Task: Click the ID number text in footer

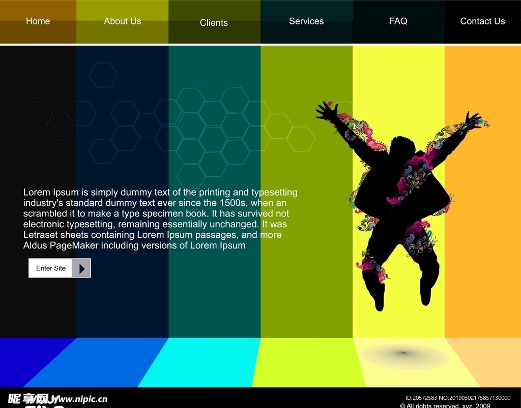Action: point(457,398)
